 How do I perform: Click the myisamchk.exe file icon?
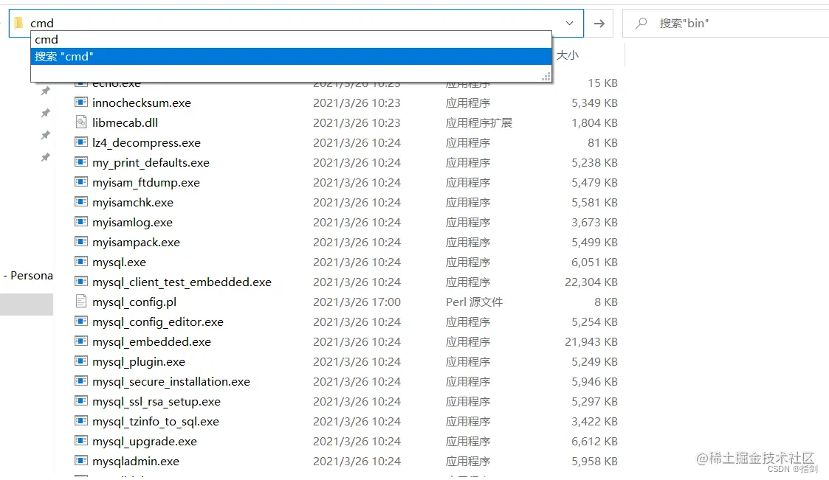click(81, 201)
